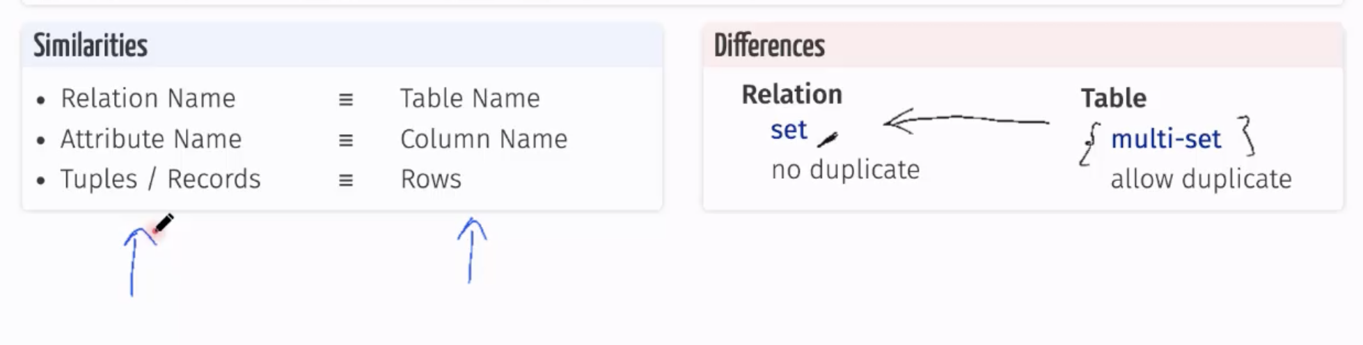The height and width of the screenshot is (345, 1363).
Task: Click the equivalence symbol beside Attribute Name
Action: (345, 140)
